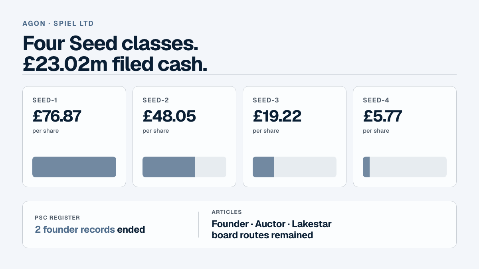Click the 'AGON · SPIEL LTD' company label
The width and height of the screenshot is (479, 269).
pyautogui.click(x=58, y=24)
